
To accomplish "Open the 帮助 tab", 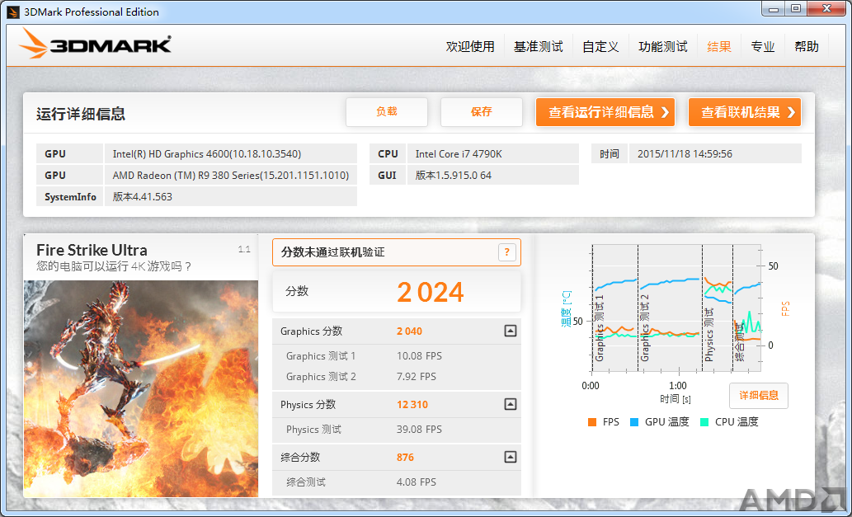I will [x=807, y=47].
